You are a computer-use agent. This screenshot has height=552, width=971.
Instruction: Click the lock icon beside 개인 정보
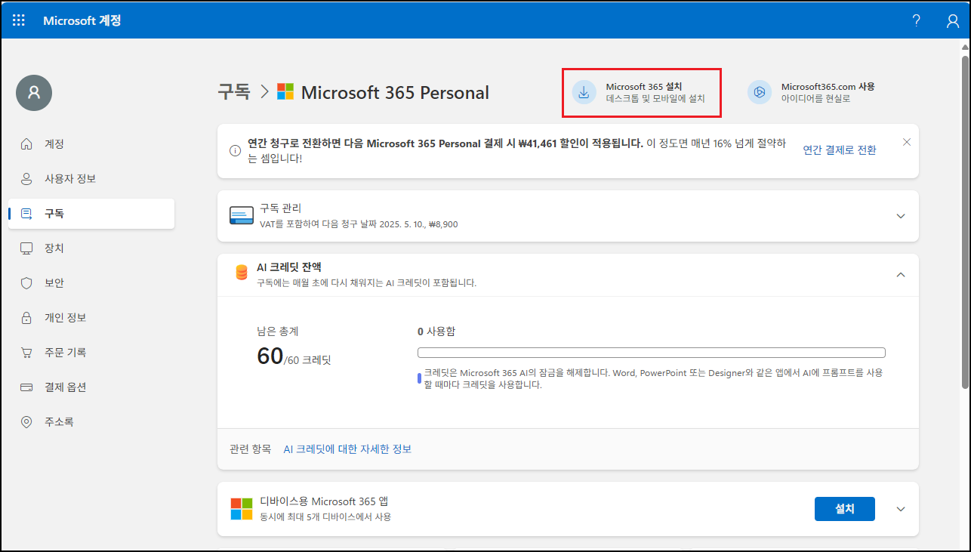tap(26, 318)
